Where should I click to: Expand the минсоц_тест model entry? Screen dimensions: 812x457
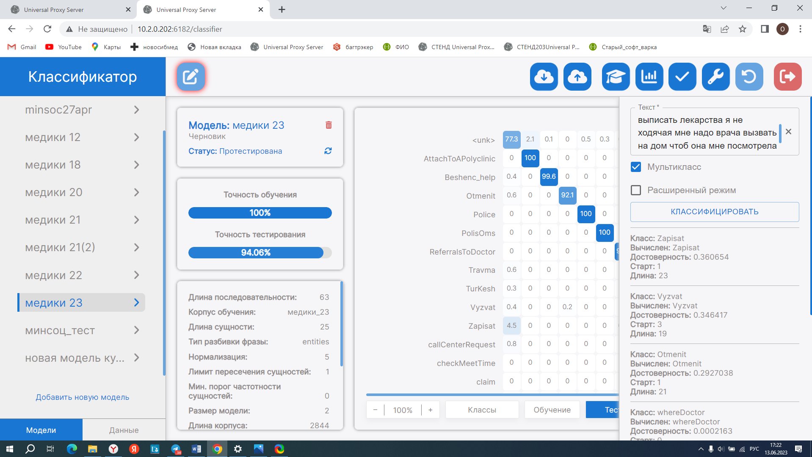coord(136,330)
